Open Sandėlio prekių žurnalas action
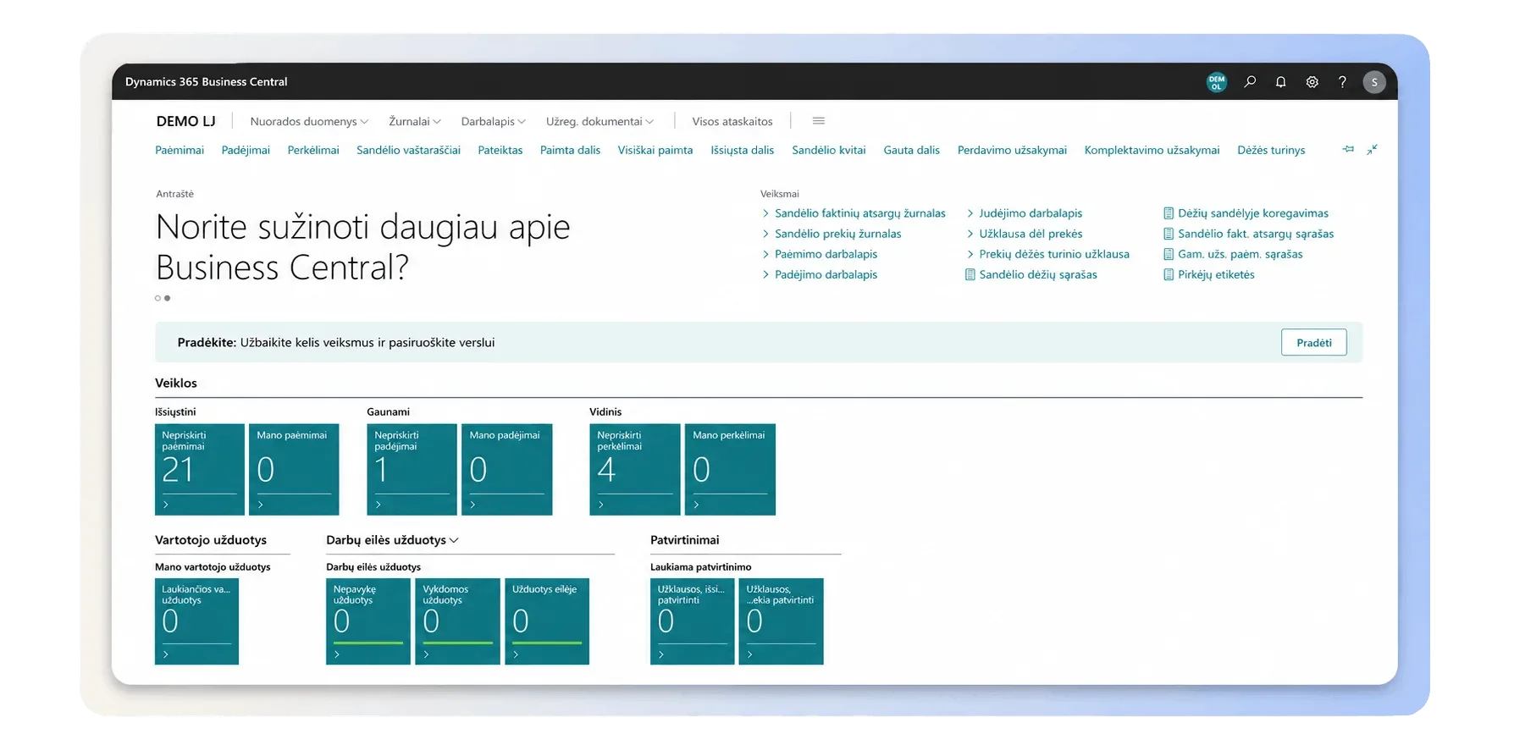Viewport: 1514px width, 745px height. [x=832, y=234]
